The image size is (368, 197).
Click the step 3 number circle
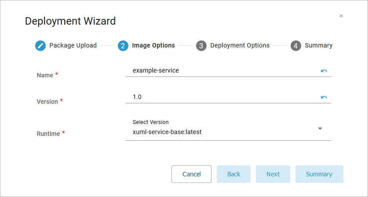tap(201, 46)
